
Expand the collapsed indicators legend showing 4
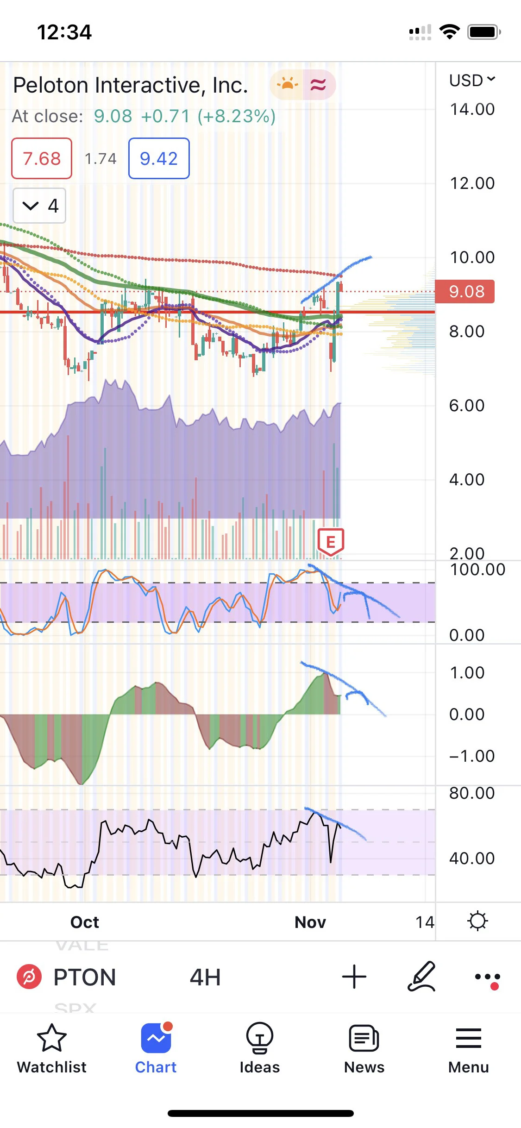pyautogui.click(x=39, y=206)
